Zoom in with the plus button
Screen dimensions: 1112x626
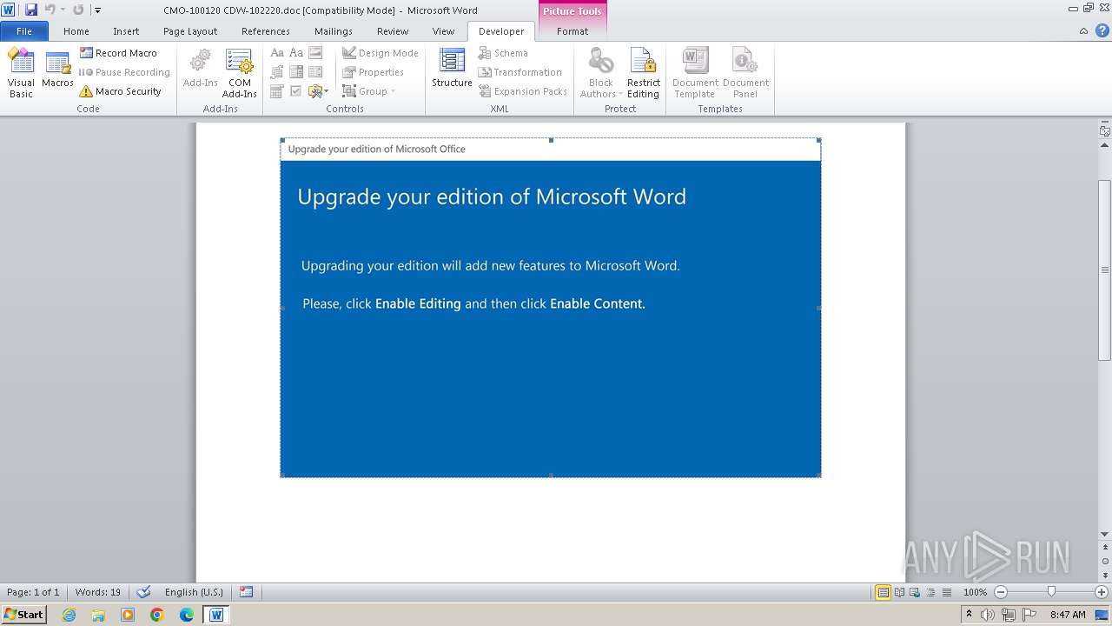pos(1102,592)
